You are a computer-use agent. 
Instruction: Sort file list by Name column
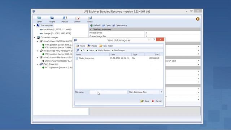[x=92, y=55]
